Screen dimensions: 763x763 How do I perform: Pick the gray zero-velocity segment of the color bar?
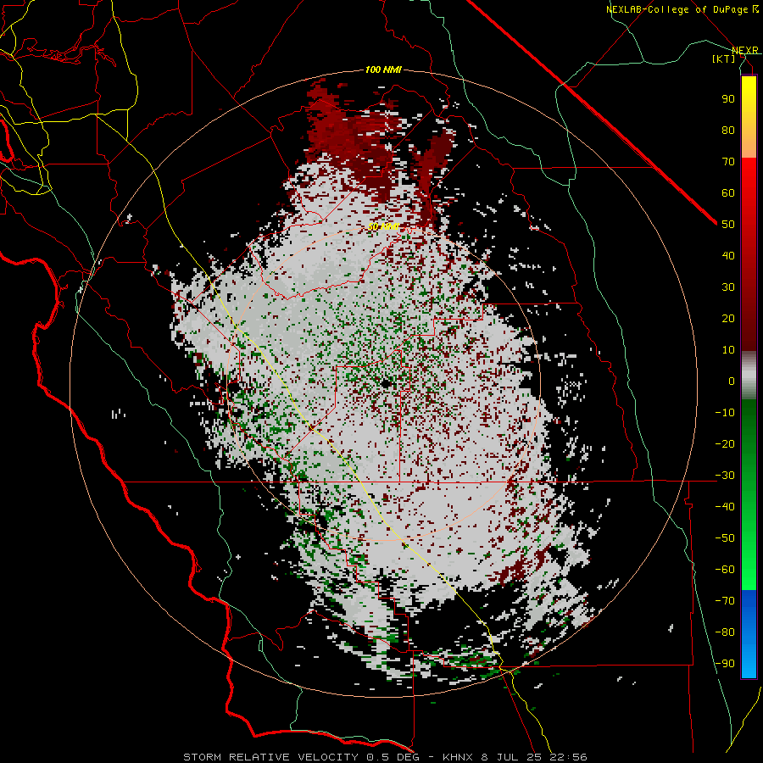749,376
